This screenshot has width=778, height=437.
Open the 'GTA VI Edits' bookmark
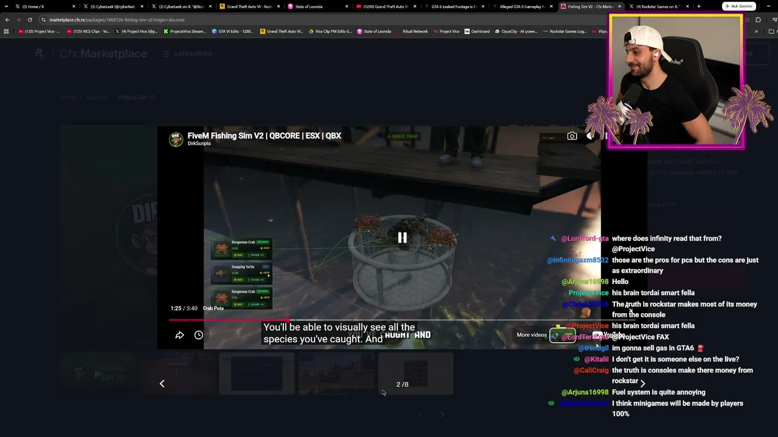pos(232,32)
